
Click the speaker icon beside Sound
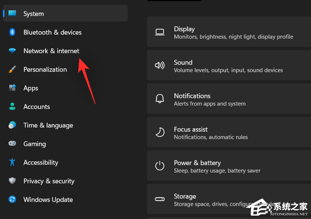tap(160, 66)
